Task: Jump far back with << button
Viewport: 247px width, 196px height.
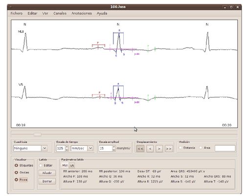Action: (x=140, y=148)
